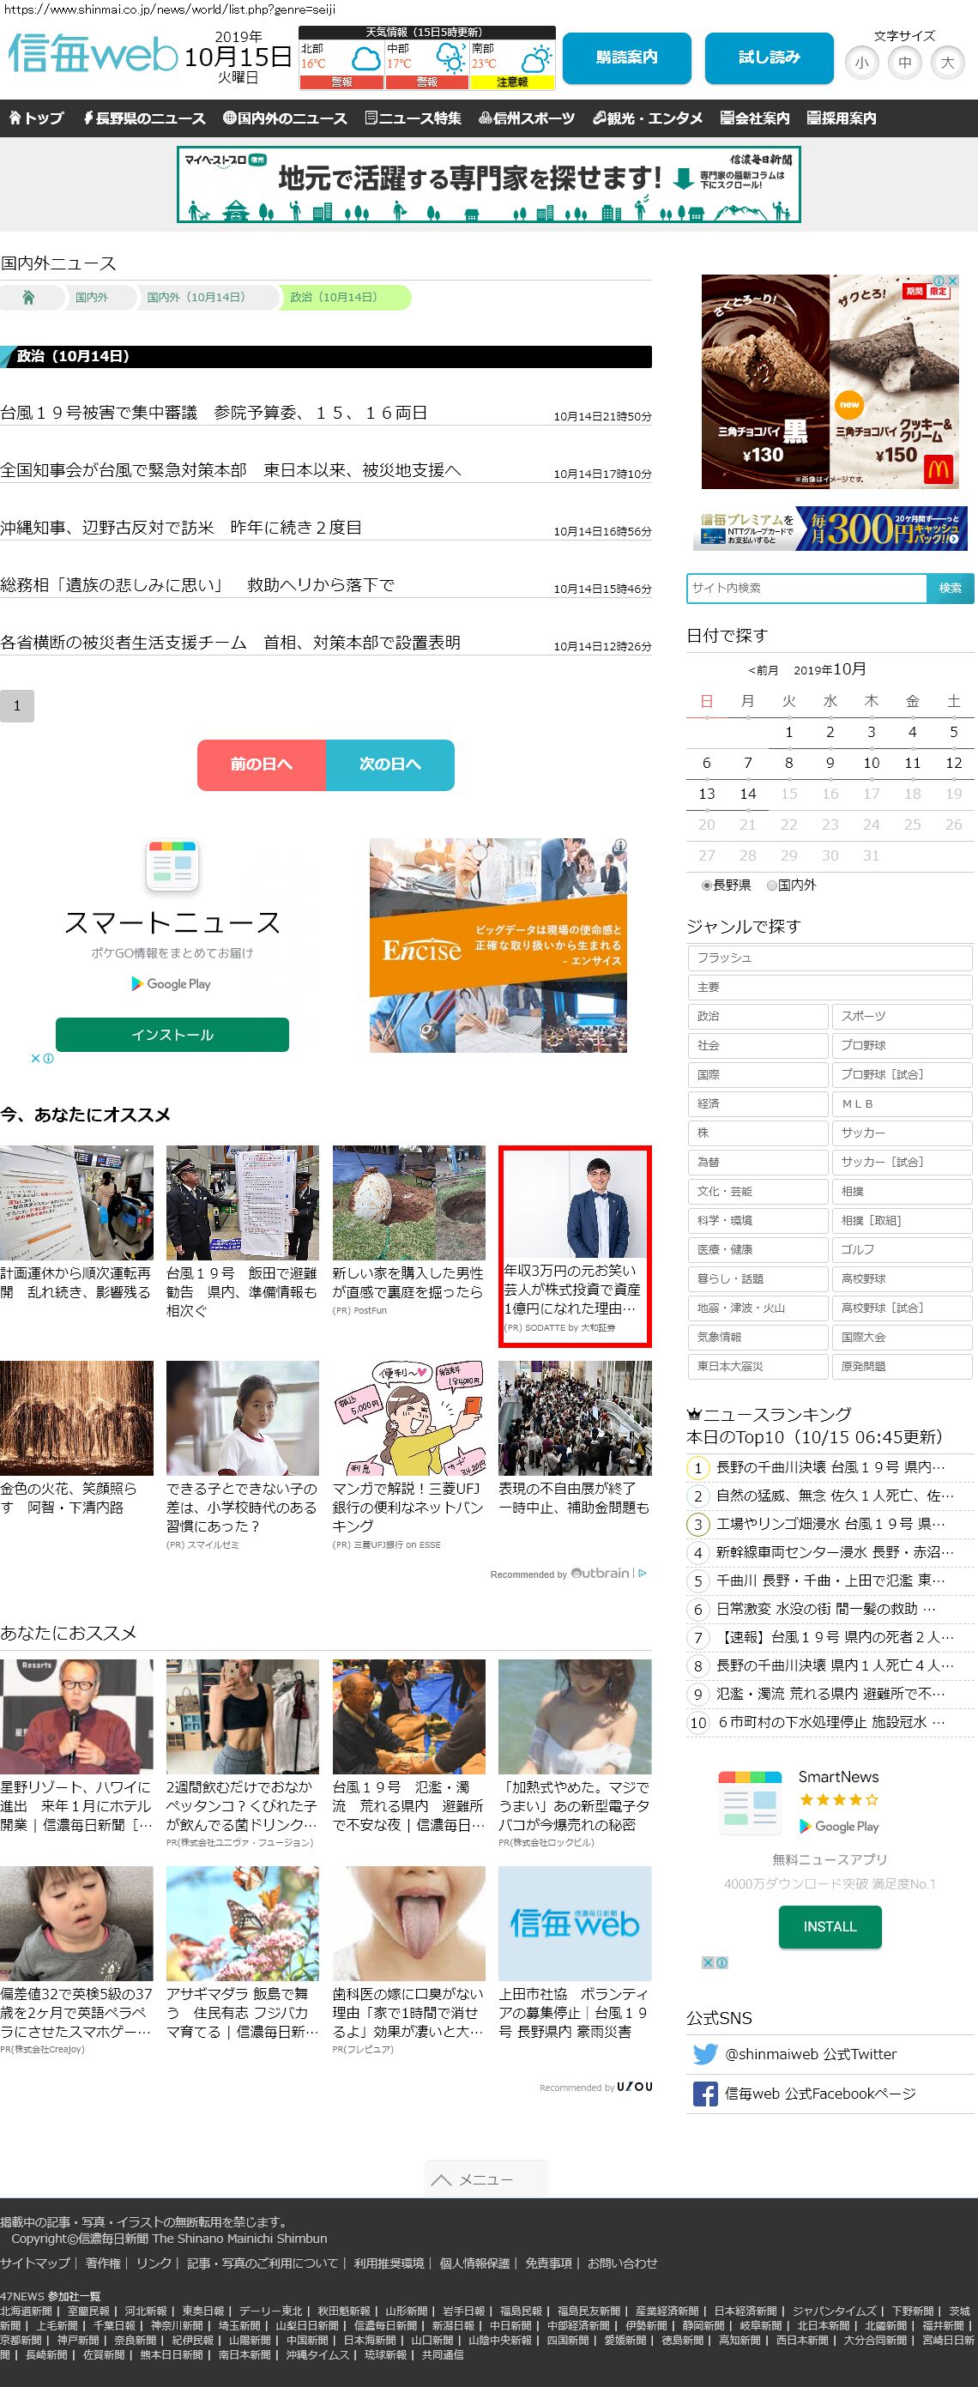
Task: Open the shinmaiweb official Twitter icon
Action: [705, 2054]
